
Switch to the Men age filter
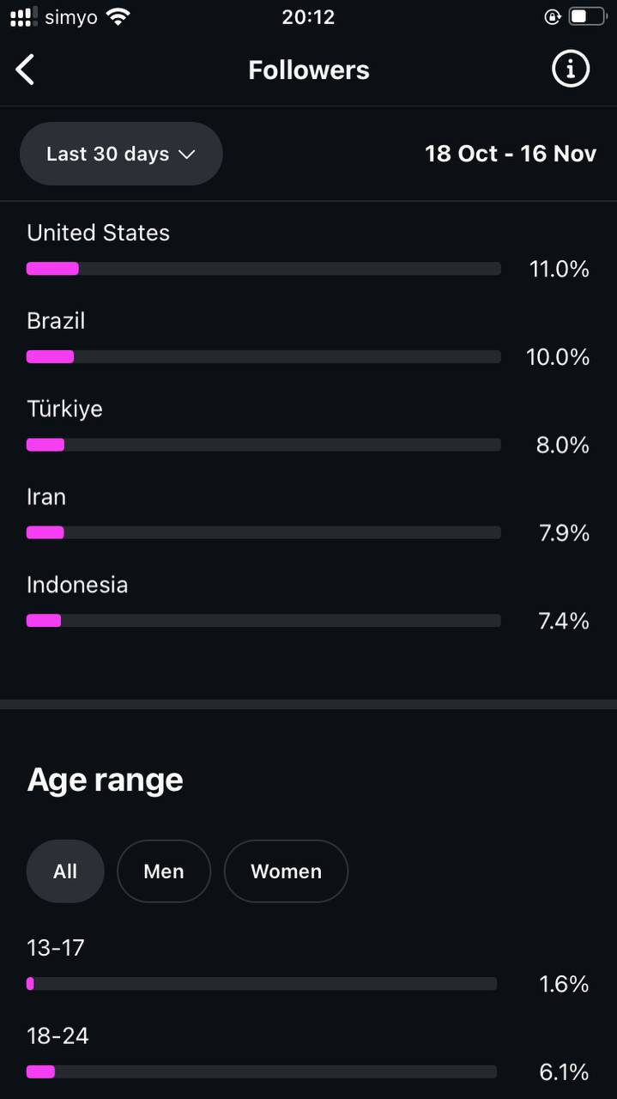click(164, 871)
